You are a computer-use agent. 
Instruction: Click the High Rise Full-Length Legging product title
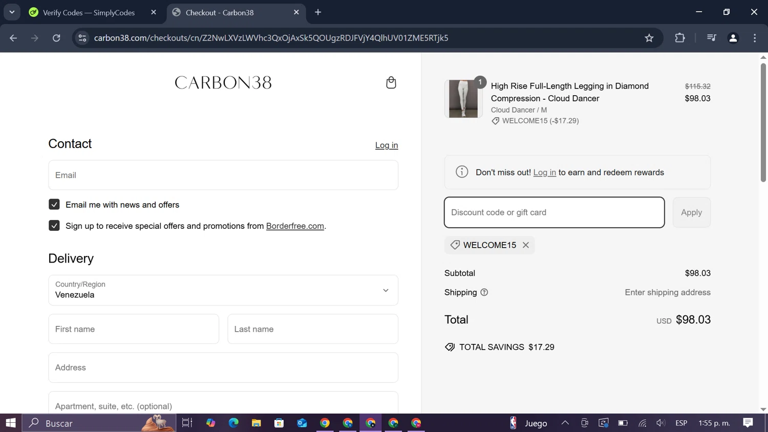[570, 92]
